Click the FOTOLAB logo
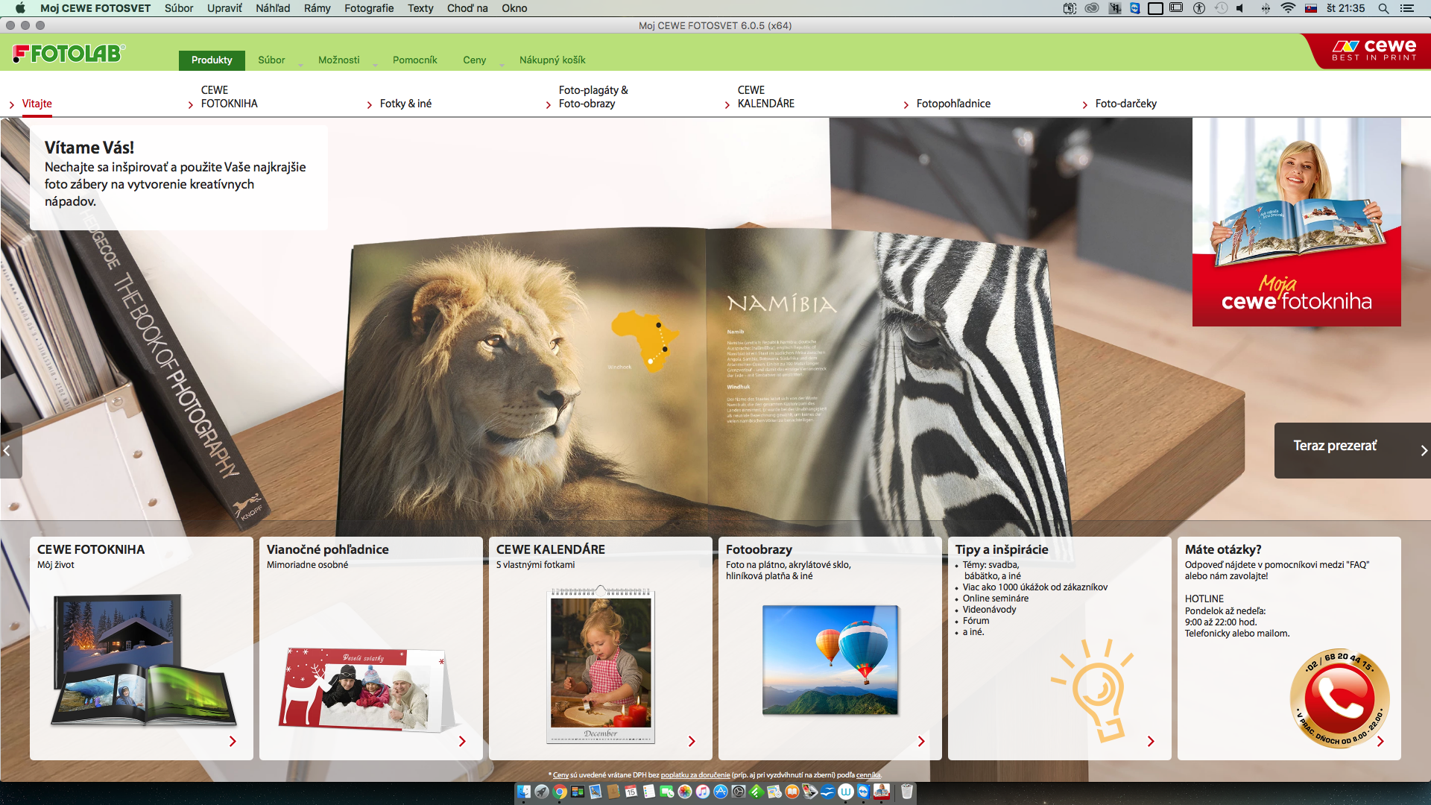Screen dimensions: 1431x805 click(x=69, y=54)
